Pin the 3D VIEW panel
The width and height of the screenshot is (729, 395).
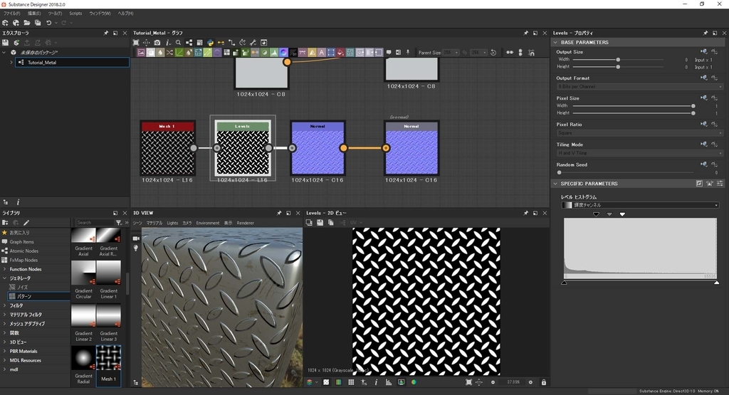[x=278, y=213]
